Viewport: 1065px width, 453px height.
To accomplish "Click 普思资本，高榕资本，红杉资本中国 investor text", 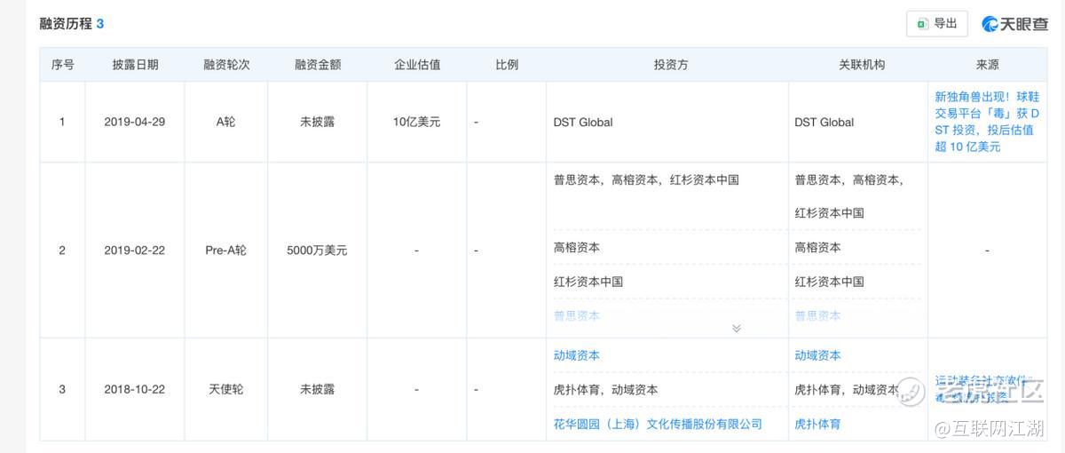I will (x=646, y=179).
